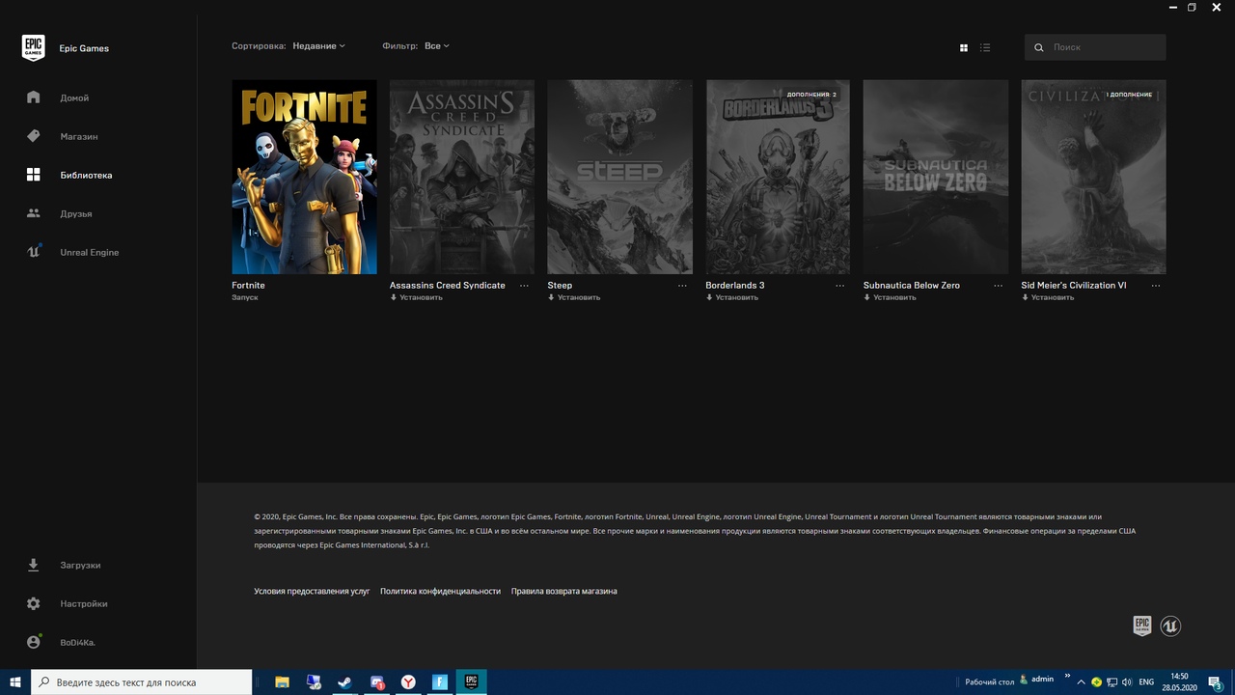Install Steep via Установить
Image resolution: width=1235 pixels, height=695 pixels.
574,297
